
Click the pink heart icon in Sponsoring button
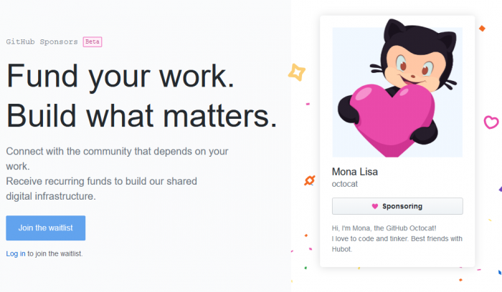[374, 207]
